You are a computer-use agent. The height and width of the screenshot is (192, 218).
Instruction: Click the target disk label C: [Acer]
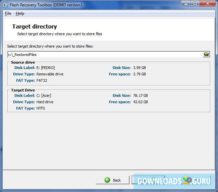(44, 95)
